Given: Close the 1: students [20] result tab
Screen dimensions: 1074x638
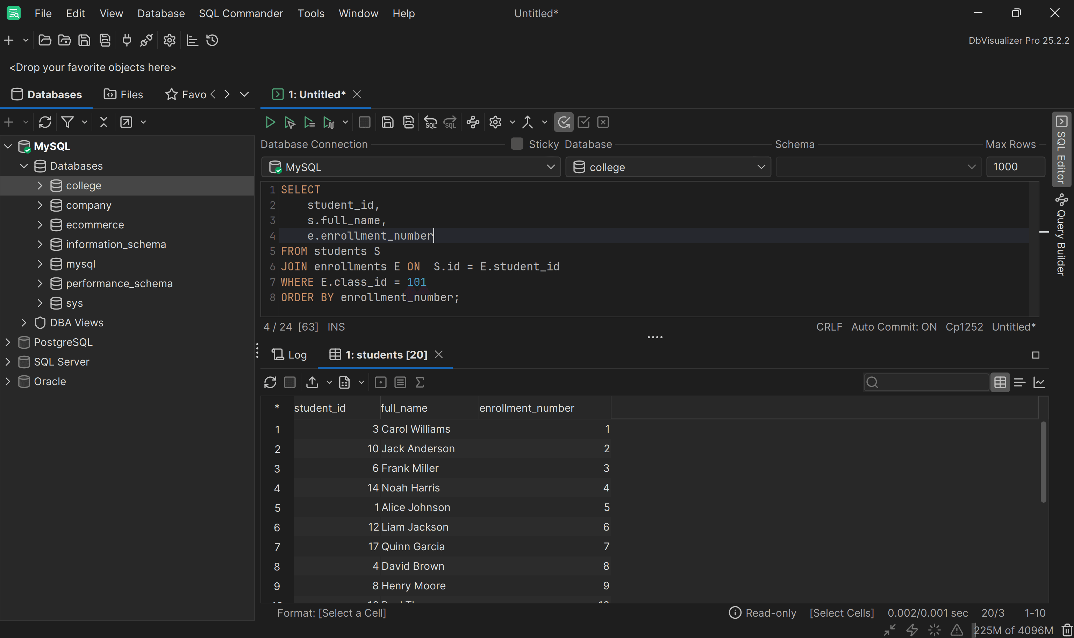Looking at the screenshot, I should (x=439, y=355).
